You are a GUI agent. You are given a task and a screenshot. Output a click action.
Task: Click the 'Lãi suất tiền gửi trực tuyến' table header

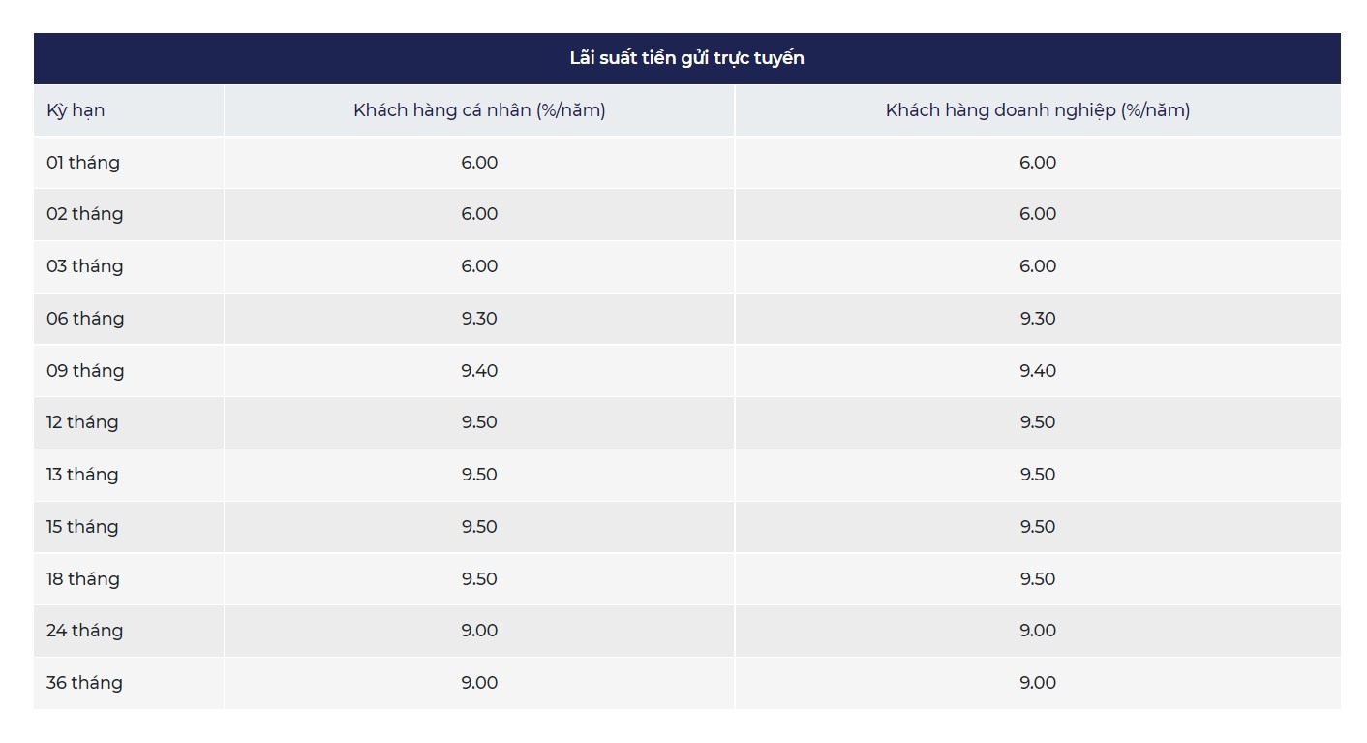[686, 58]
